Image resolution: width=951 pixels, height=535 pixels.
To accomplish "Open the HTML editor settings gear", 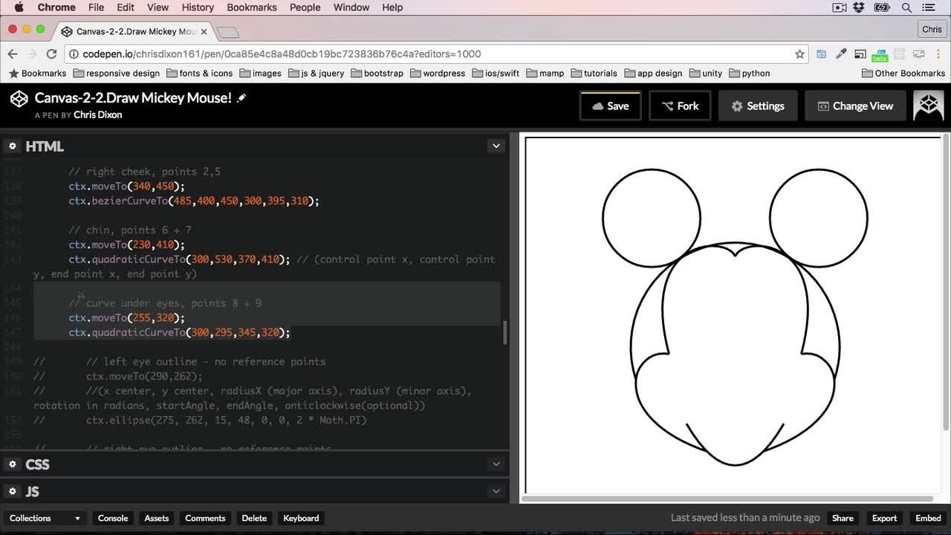I will point(13,146).
